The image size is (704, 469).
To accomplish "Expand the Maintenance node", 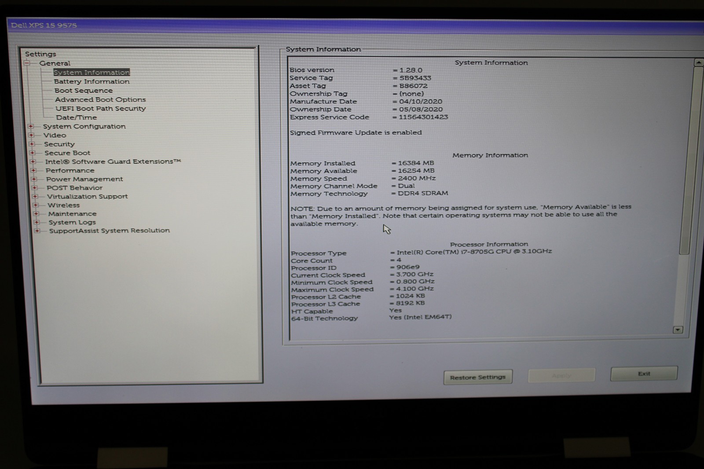I will (x=36, y=214).
